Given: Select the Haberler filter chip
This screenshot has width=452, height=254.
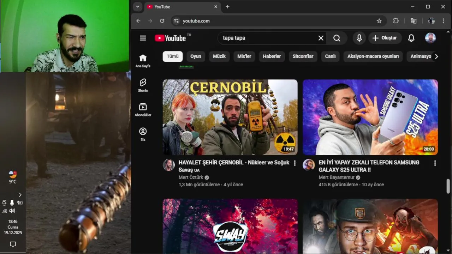Looking at the screenshot, I should (x=272, y=56).
